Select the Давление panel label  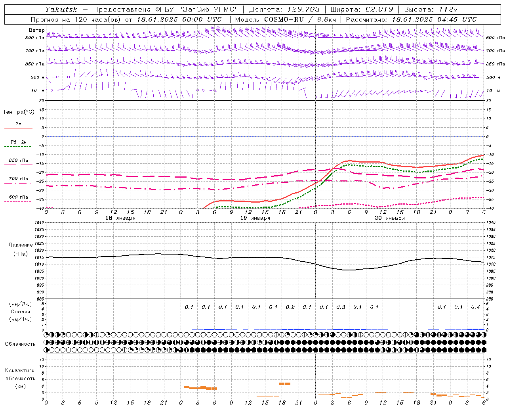[20, 245]
